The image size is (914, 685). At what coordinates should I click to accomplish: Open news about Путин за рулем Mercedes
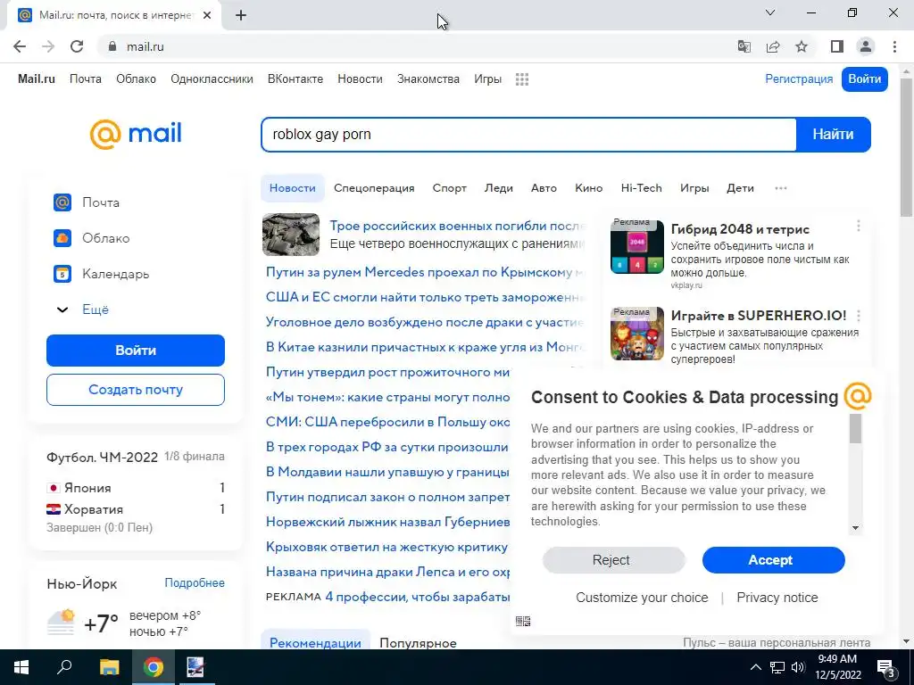pos(424,272)
